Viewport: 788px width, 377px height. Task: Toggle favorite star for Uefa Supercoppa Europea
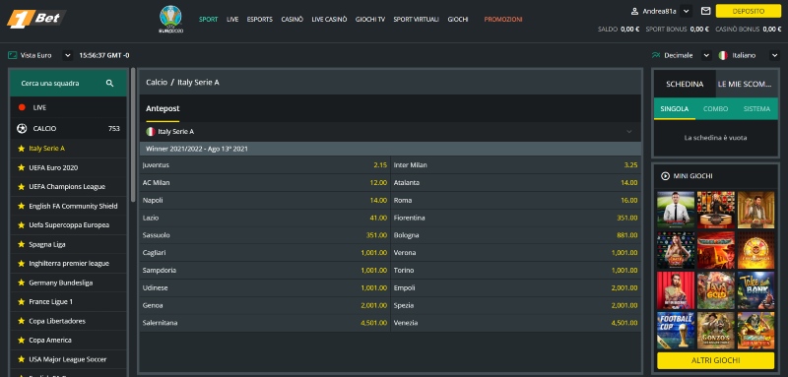pos(21,224)
